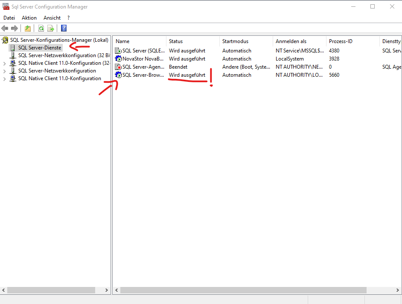Open Help using the blue question mark icon
Image resolution: width=402 pixels, height=304 pixels.
[x=64, y=29]
